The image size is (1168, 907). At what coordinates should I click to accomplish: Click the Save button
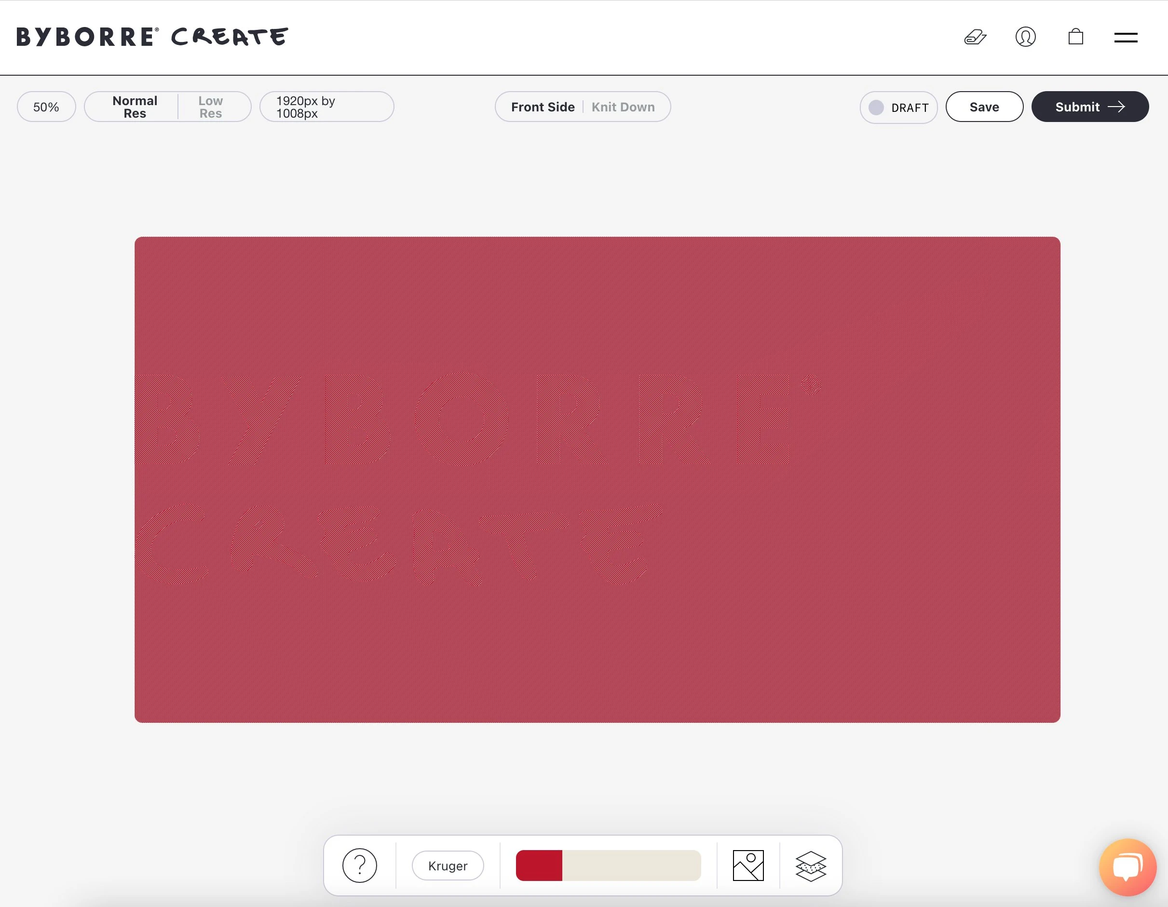[x=984, y=107]
